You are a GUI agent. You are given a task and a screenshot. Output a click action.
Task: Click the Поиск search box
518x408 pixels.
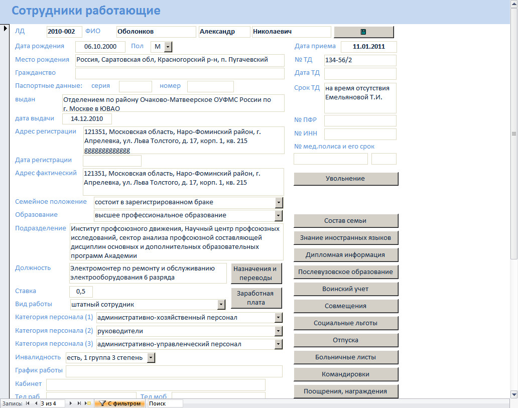[x=165, y=403]
